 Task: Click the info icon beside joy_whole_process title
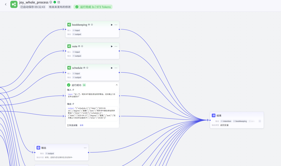click(51, 2)
